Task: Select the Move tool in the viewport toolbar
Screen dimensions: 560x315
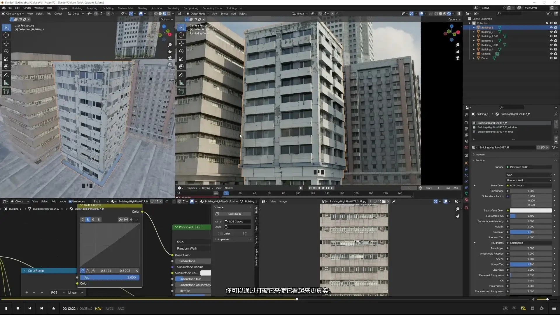Action: click(x=6, y=44)
